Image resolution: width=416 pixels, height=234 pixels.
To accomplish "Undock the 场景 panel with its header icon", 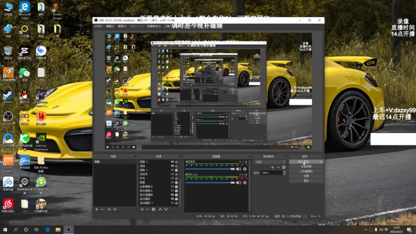I will [135, 157].
